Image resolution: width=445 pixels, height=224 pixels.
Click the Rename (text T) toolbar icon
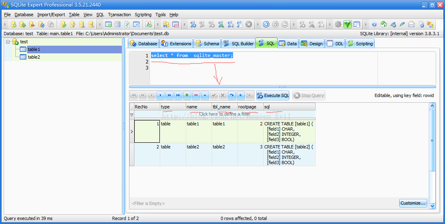point(117,24)
